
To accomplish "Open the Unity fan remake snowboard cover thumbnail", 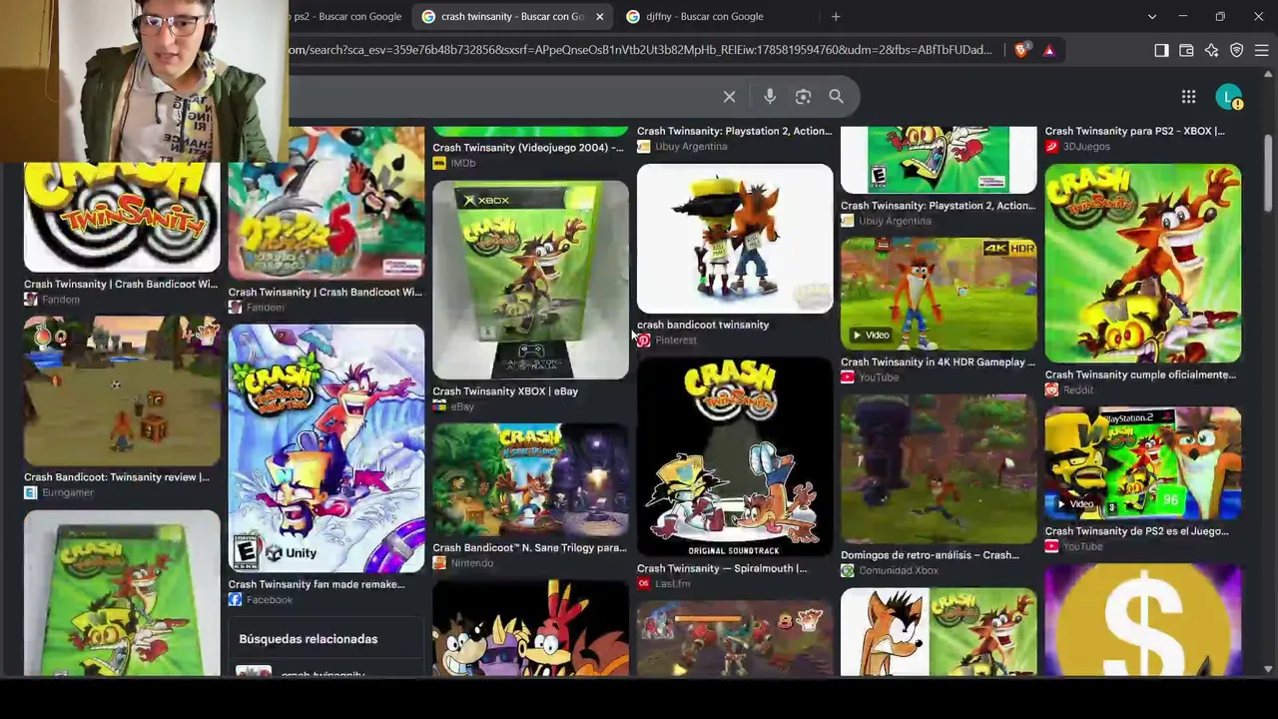I will tap(326, 448).
